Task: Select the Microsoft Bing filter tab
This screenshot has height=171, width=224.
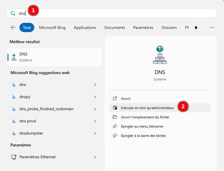Action: click(x=52, y=27)
